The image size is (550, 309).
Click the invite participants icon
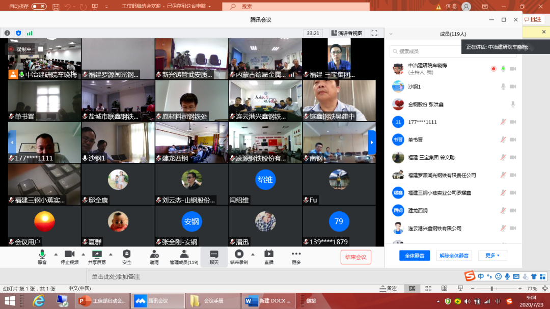tap(154, 257)
